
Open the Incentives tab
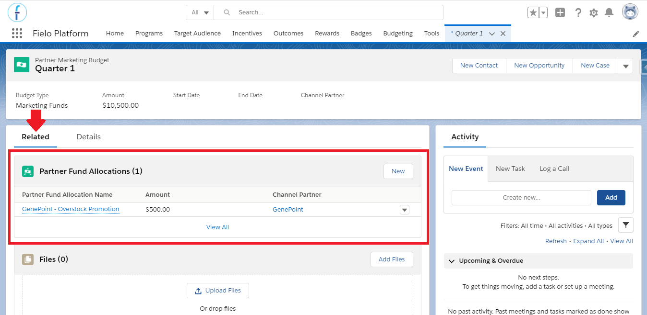[x=247, y=33]
